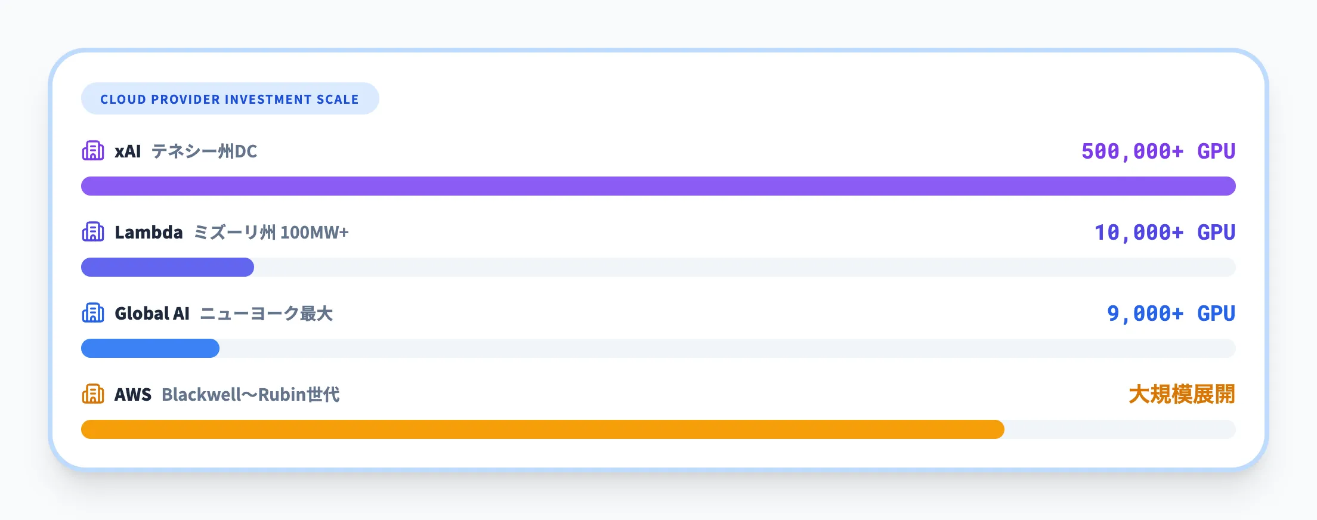Screen dimensions: 1317x520
Task: Click the Global AI provider name
Action: point(152,314)
